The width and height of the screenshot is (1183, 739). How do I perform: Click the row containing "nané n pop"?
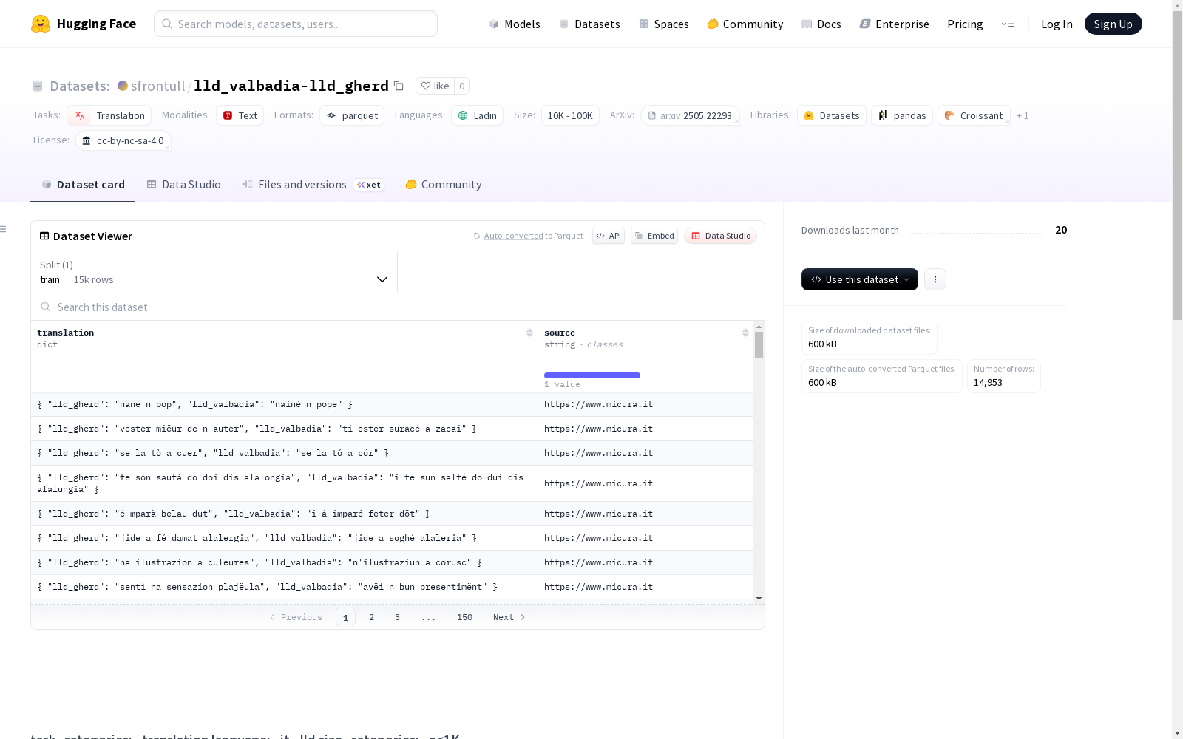(x=392, y=404)
